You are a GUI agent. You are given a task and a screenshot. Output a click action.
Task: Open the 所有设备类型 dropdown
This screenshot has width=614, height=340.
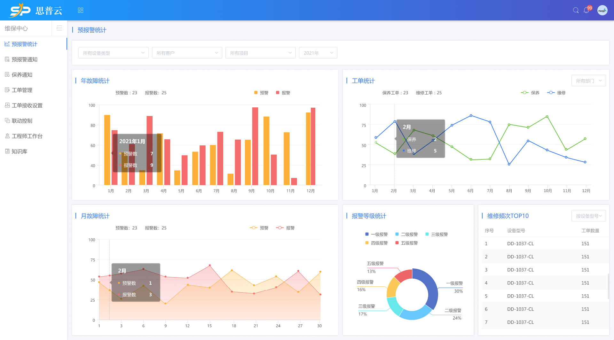click(113, 53)
